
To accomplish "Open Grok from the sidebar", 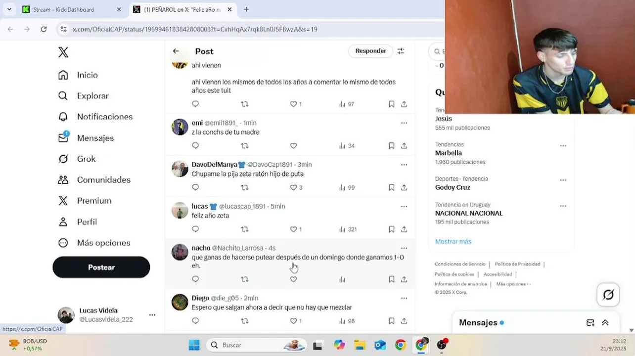I will (x=77, y=159).
